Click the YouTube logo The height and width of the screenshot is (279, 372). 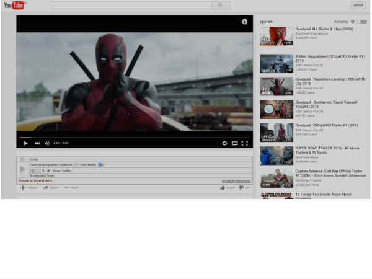(14, 5)
